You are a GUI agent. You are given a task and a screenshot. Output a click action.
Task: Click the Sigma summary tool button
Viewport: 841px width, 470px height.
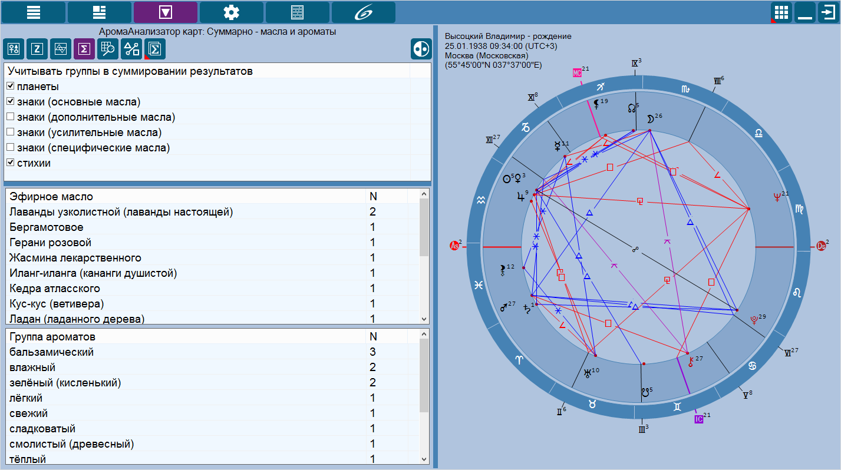coord(84,49)
